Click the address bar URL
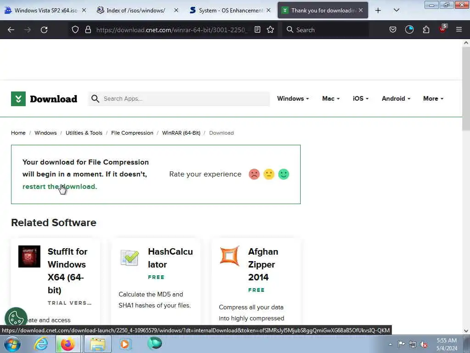 coord(171,30)
